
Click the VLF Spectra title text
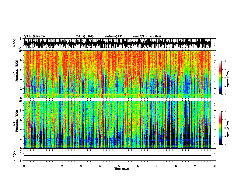coord(34,36)
